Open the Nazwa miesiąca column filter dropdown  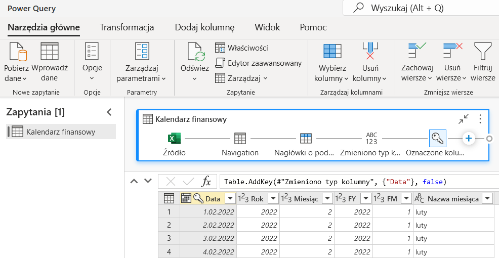click(x=487, y=199)
